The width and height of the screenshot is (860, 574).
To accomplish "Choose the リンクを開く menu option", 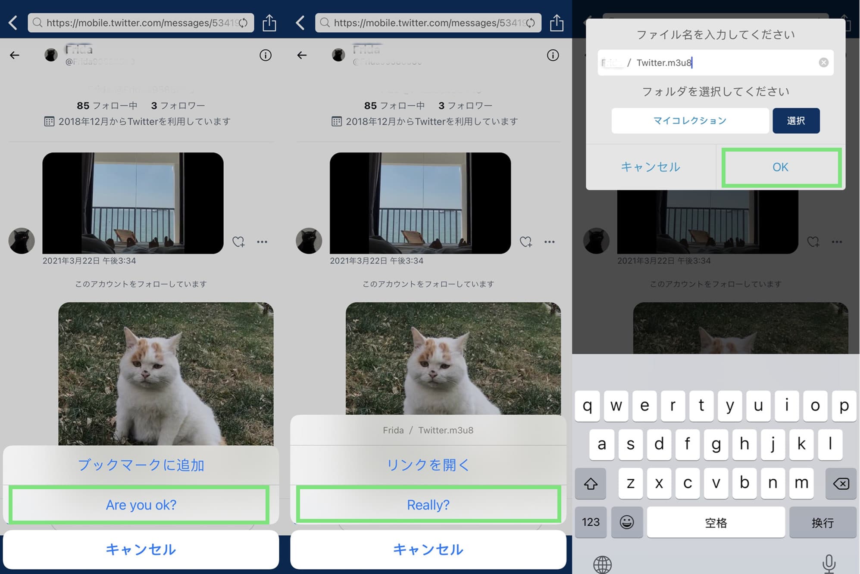I will click(x=428, y=465).
